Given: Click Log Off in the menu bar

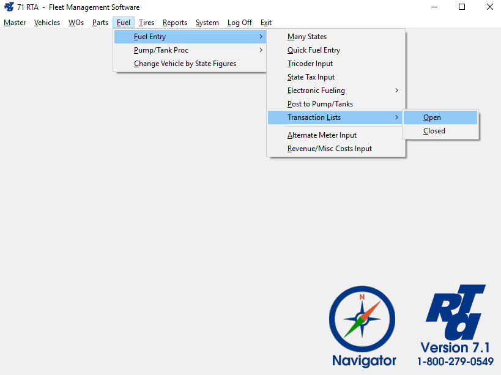Looking at the screenshot, I should (x=239, y=23).
